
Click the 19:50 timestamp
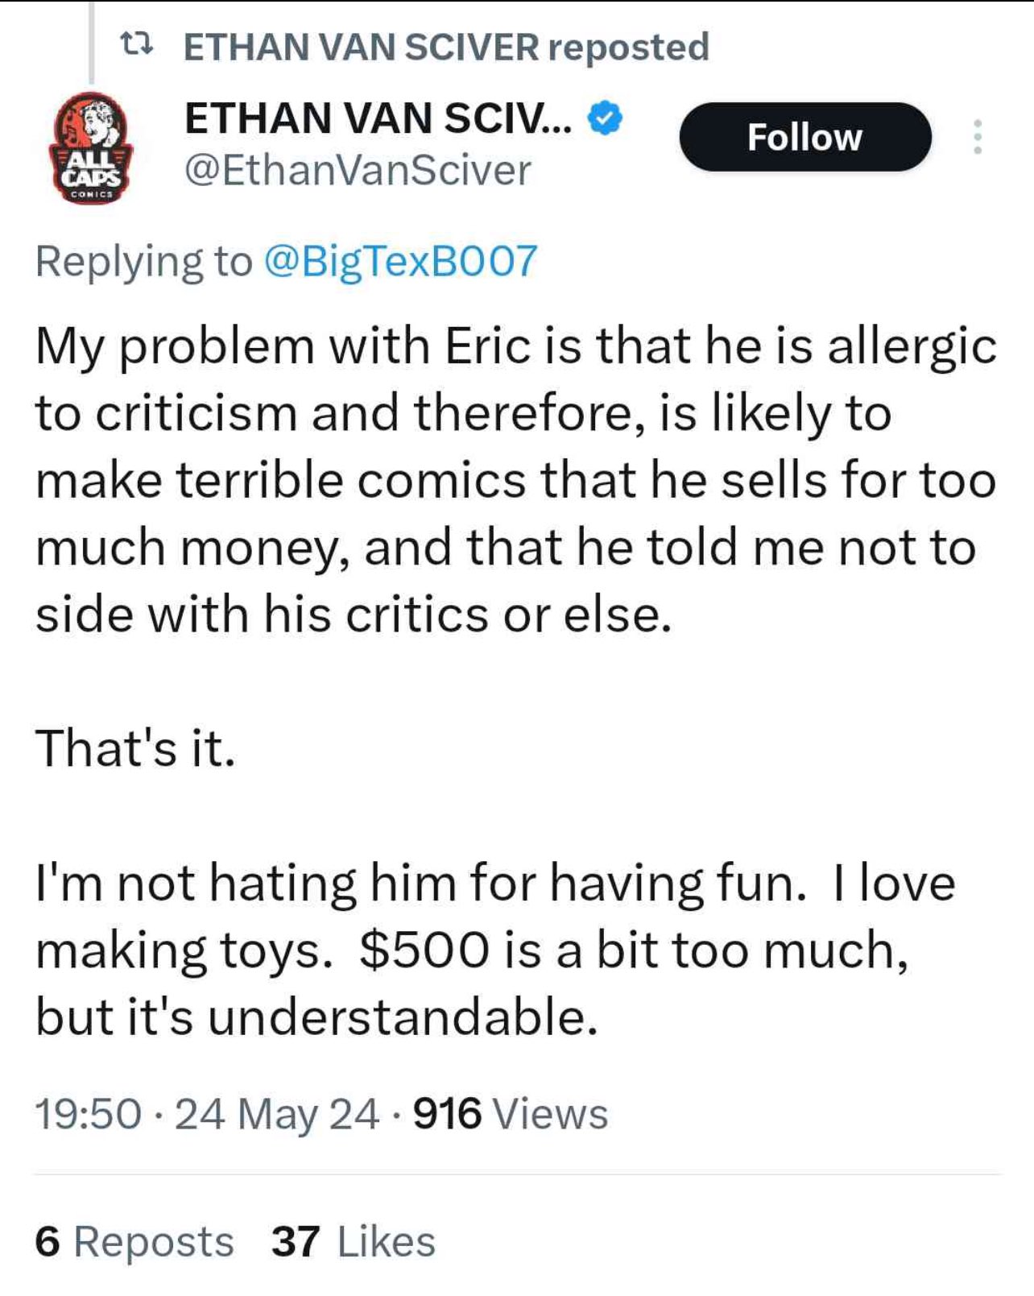pyautogui.click(x=89, y=1114)
